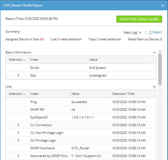Click the Basic Information Index column header
This screenshot has height=160, width=168.
click(58, 60)
